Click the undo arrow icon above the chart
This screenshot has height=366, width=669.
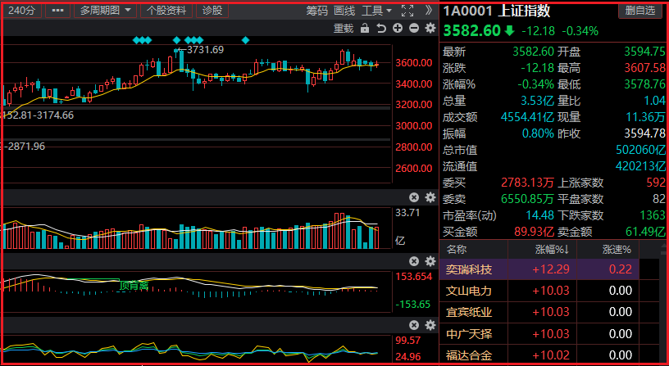coord(380,29)
